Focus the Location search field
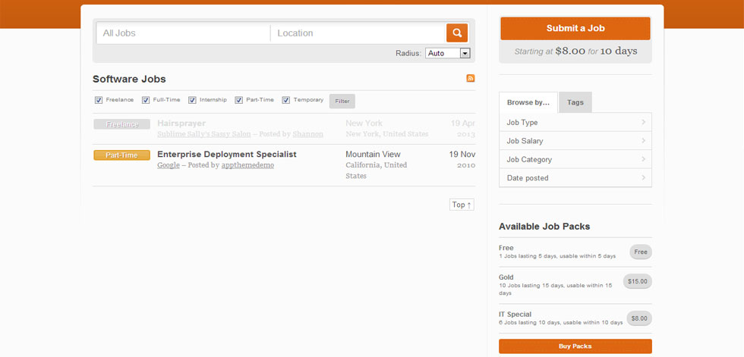Image resolution: width=744 pixels, height=357 pixels. [358, 33]
